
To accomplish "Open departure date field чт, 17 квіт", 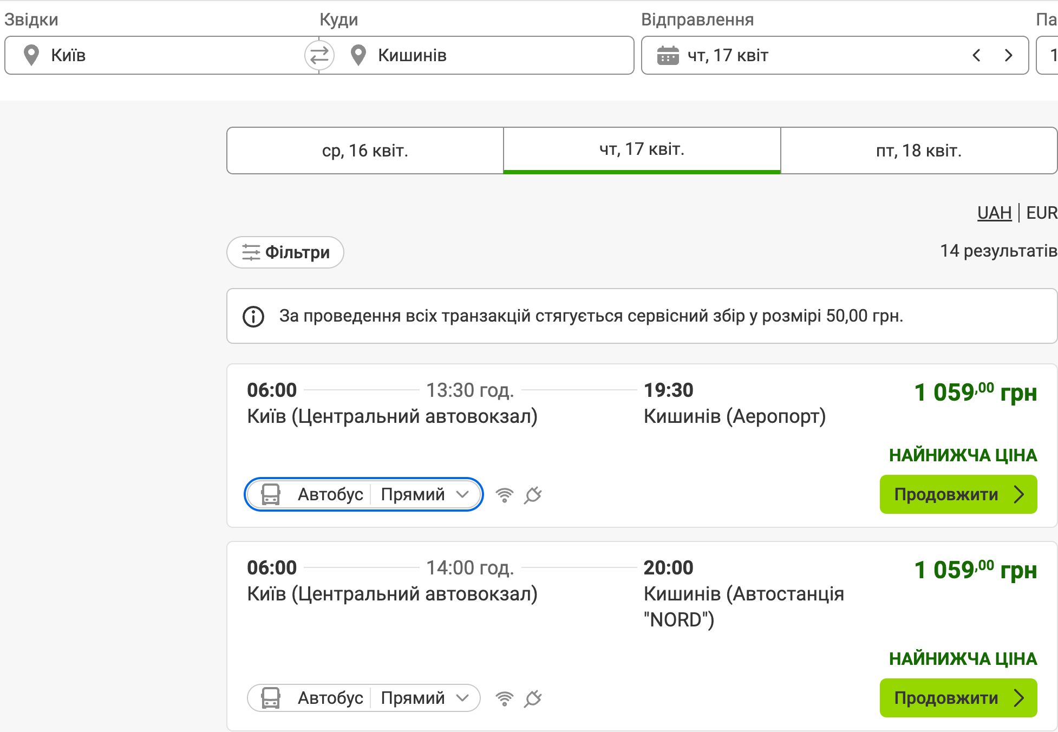I will coord(835,55).
